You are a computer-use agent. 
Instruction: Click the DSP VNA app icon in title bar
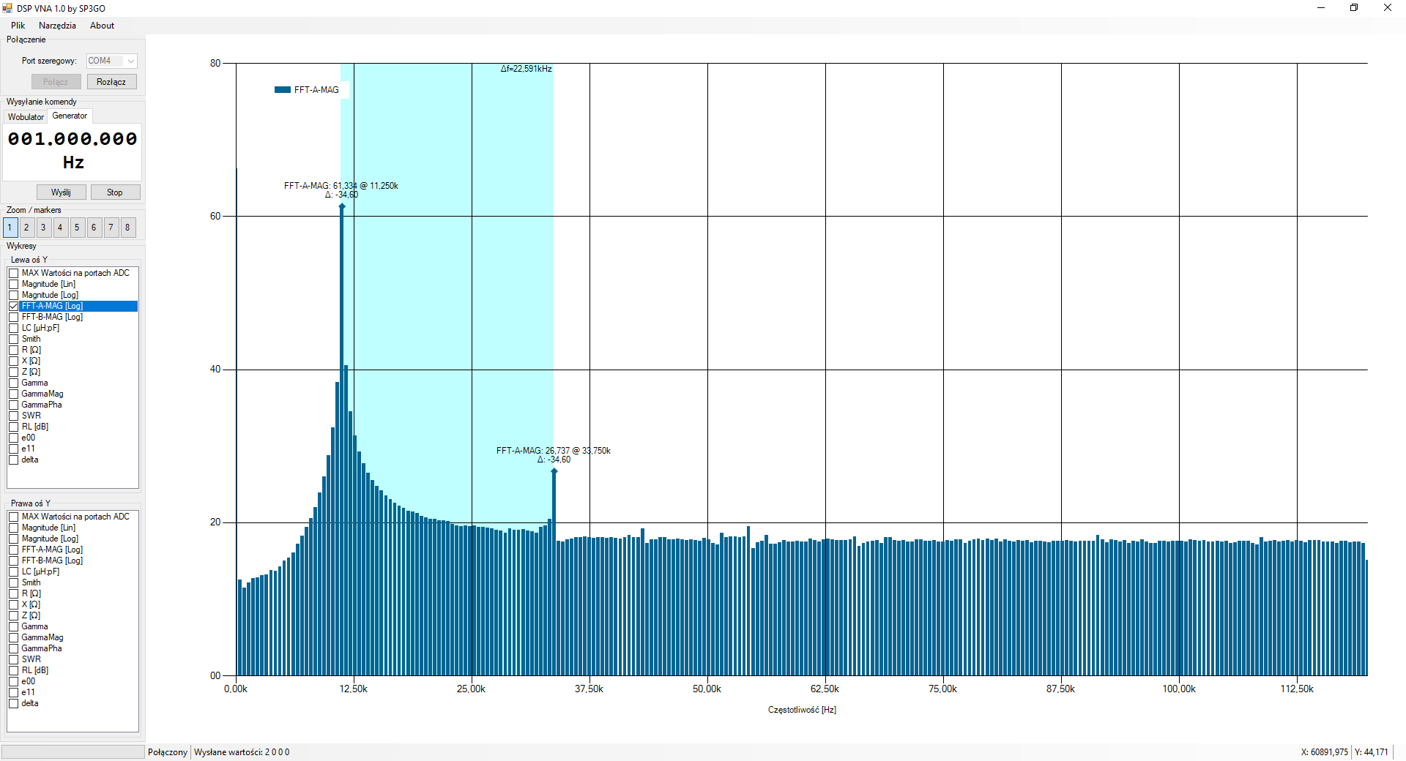[x=7, y=8]
